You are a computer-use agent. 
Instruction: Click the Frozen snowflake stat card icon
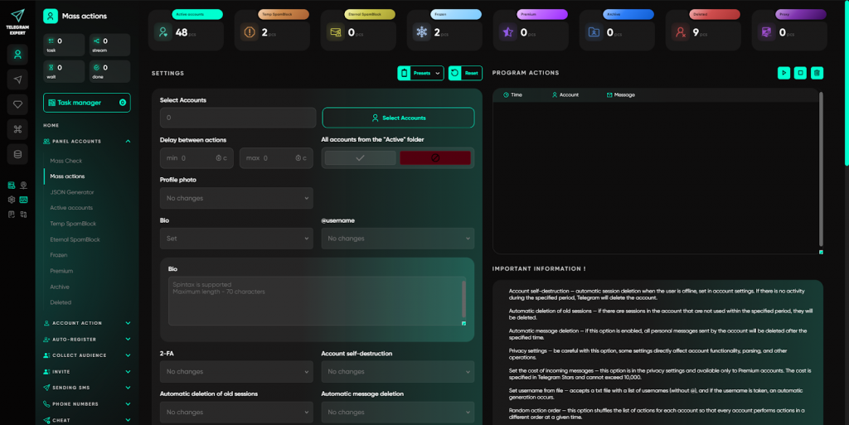click(x=422, y=32)
